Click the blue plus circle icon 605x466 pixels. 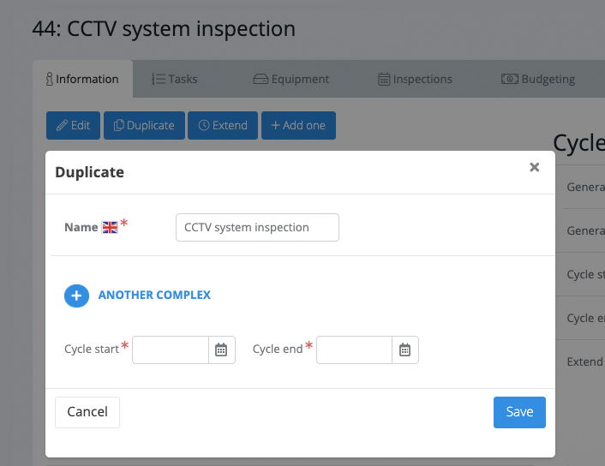pos(76,296)
